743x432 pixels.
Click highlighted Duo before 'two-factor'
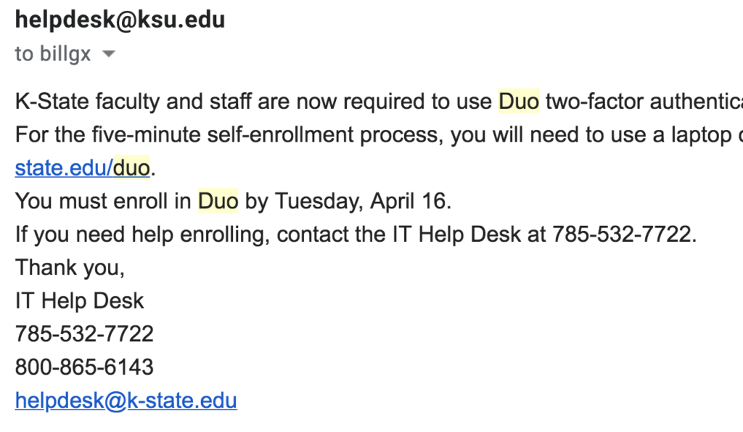(518, 102)
